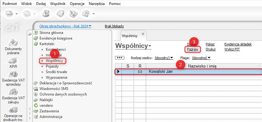Click the green vendero gear icon
Image resolution: width=262 pixels, height=122 pixels.
[36, 106]
